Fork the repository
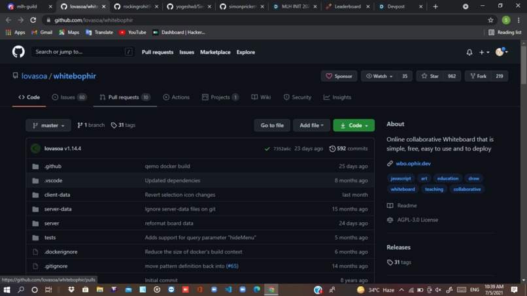Viewport: 527px width, 296px height. click(478, 76)
